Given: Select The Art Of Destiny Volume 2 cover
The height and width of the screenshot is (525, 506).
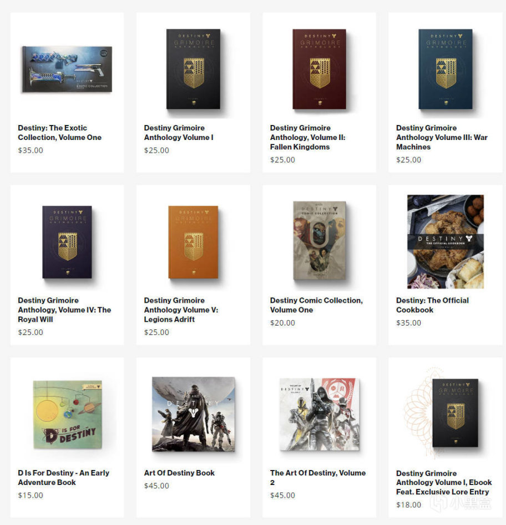Looking at the screenshot, I should [x=320, y=414].
